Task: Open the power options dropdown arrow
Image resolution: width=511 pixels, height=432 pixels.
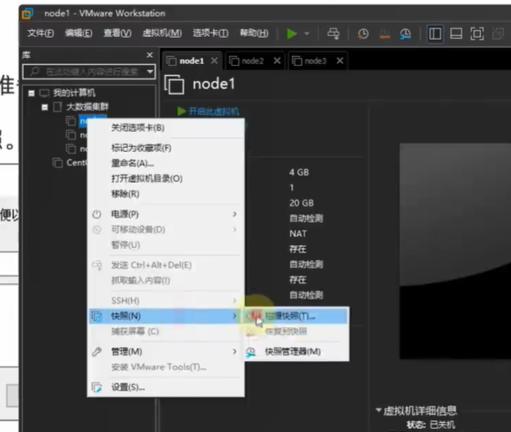Action: coord(307,33)
